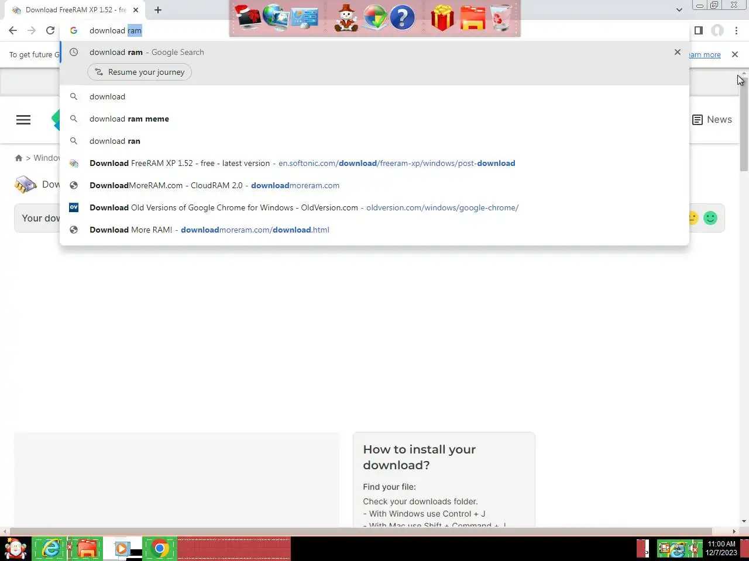Open the red folder dock icon
This screenshot has width=749, height=561.
pos(473,18)
